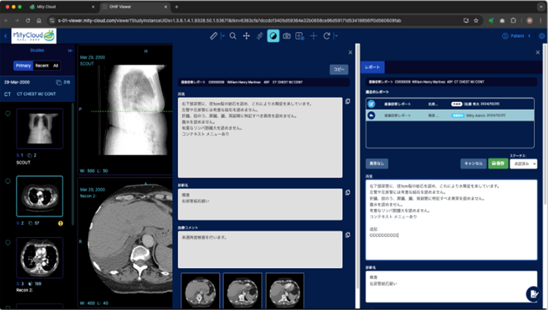Image resolution: width=548 pixels, height=310 pixels.
Task: Switch to the Primary studies tab
Action: (x=23, y=65)
